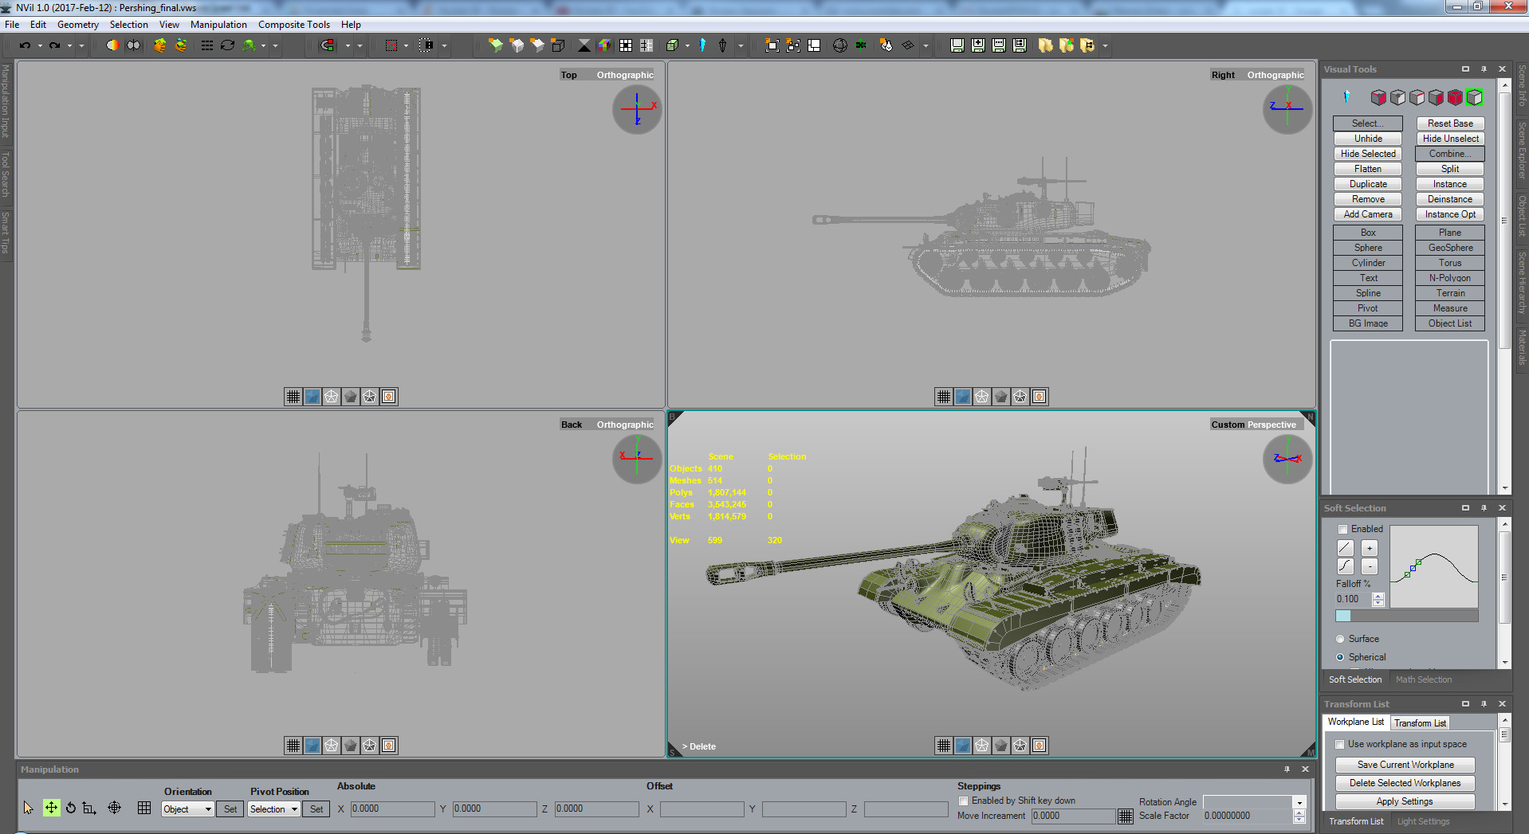Click the Absolute X input field

[x=392, y=809]
